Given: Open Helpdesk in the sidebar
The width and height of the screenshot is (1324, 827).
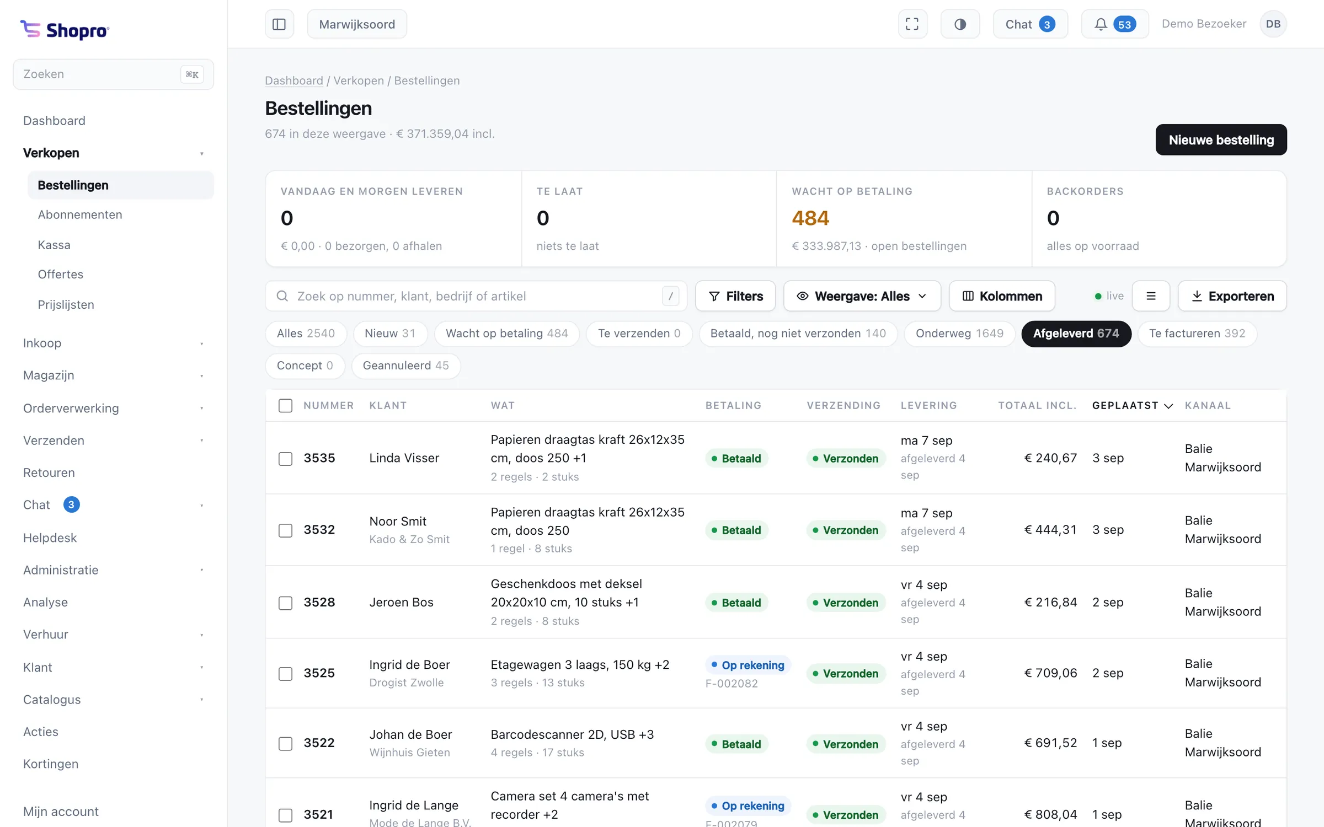Looking at the screenshot, I should 114,538.
